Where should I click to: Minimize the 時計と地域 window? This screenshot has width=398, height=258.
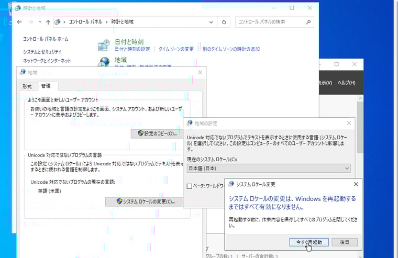[x=274, y=8]
